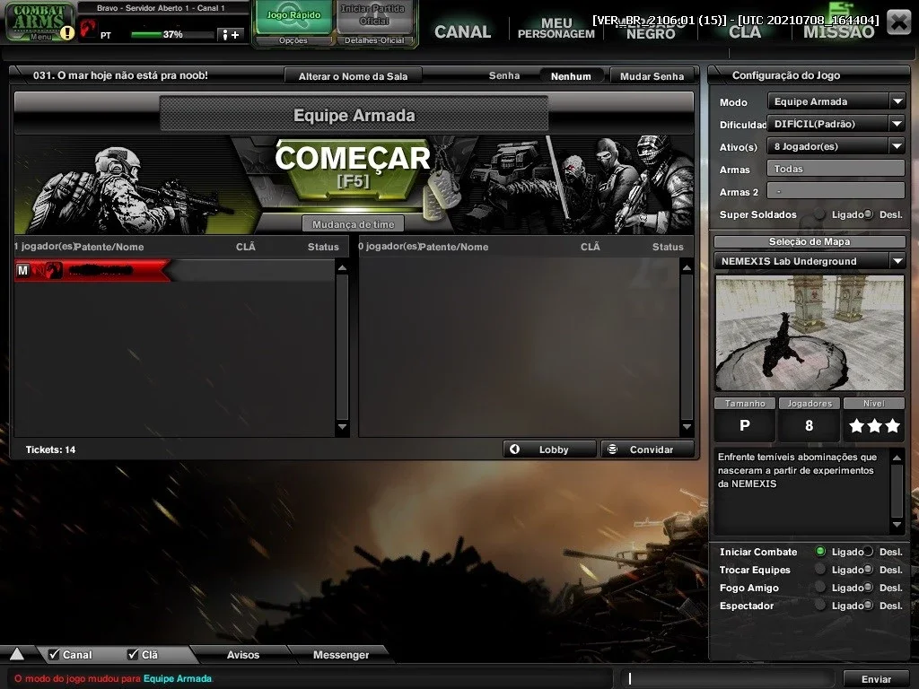
Task: Click Alterar o Nome da Sala
Action: pos(353,76)
